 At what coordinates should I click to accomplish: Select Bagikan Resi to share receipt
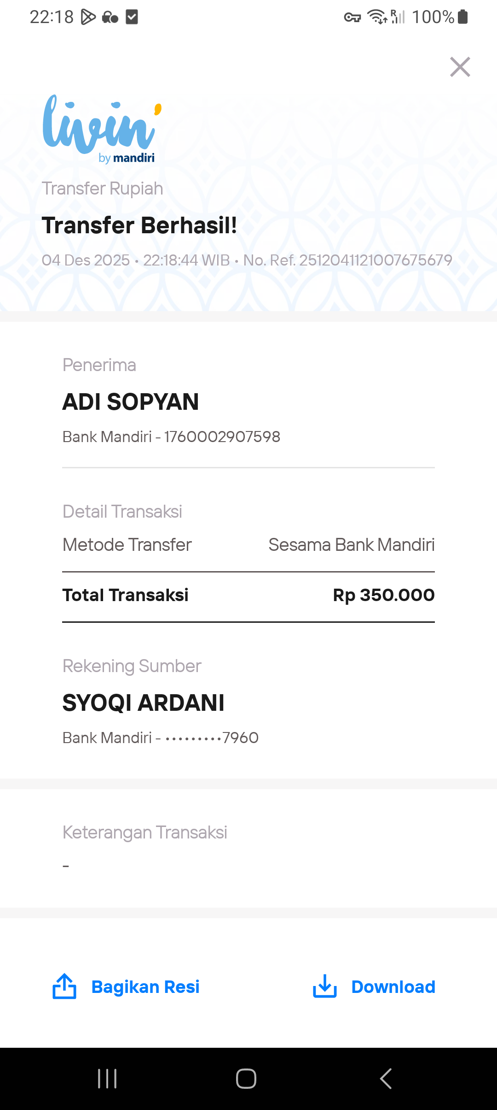click(145, 987)
